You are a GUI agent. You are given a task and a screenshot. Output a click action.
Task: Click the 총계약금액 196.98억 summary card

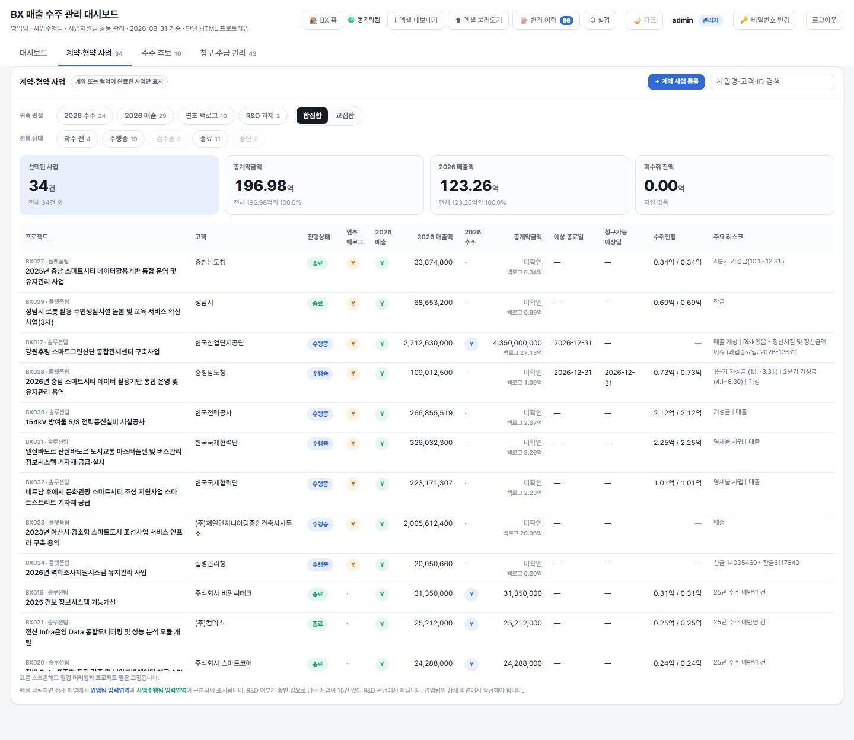[324, 185]
